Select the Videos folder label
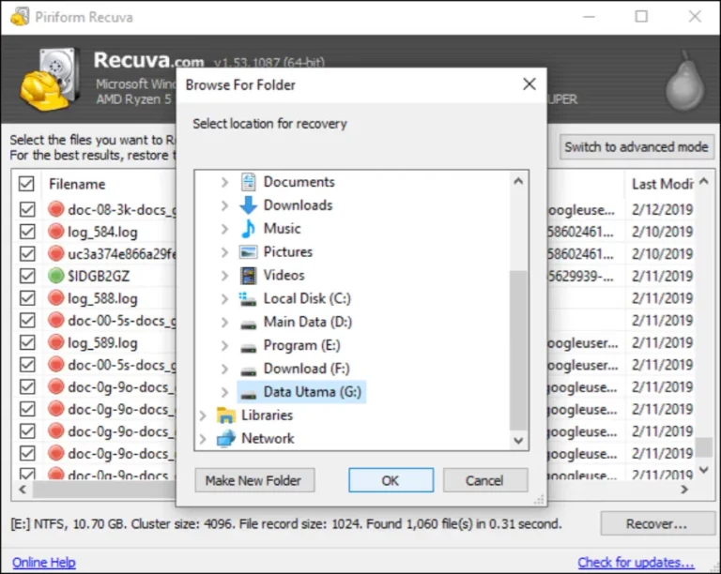Viewport: 721px width, 574px height. click(284, 275)
